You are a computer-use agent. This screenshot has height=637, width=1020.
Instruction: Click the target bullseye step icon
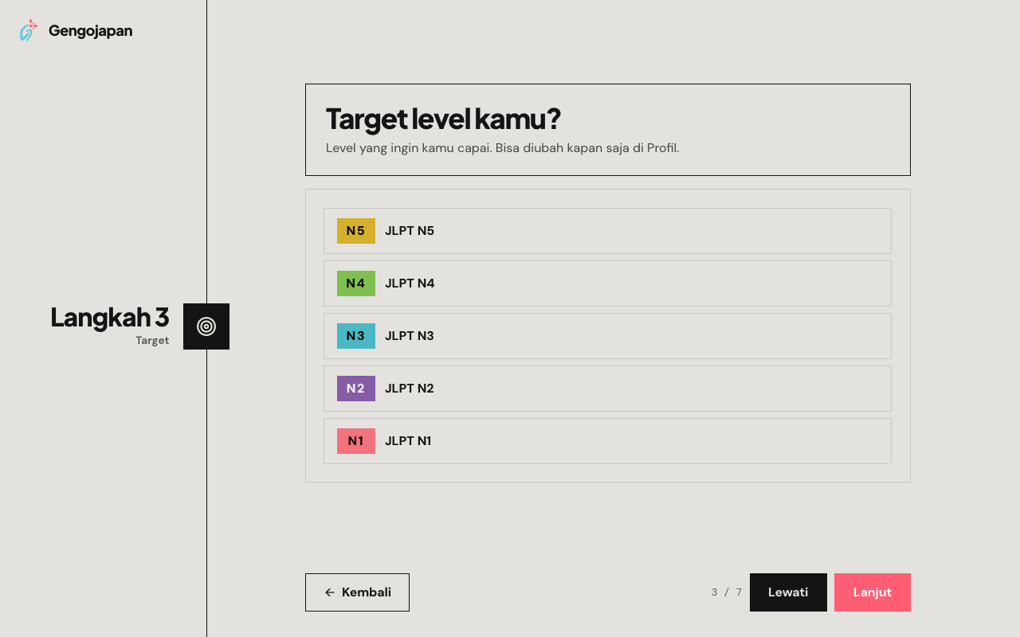pos(206,326)
